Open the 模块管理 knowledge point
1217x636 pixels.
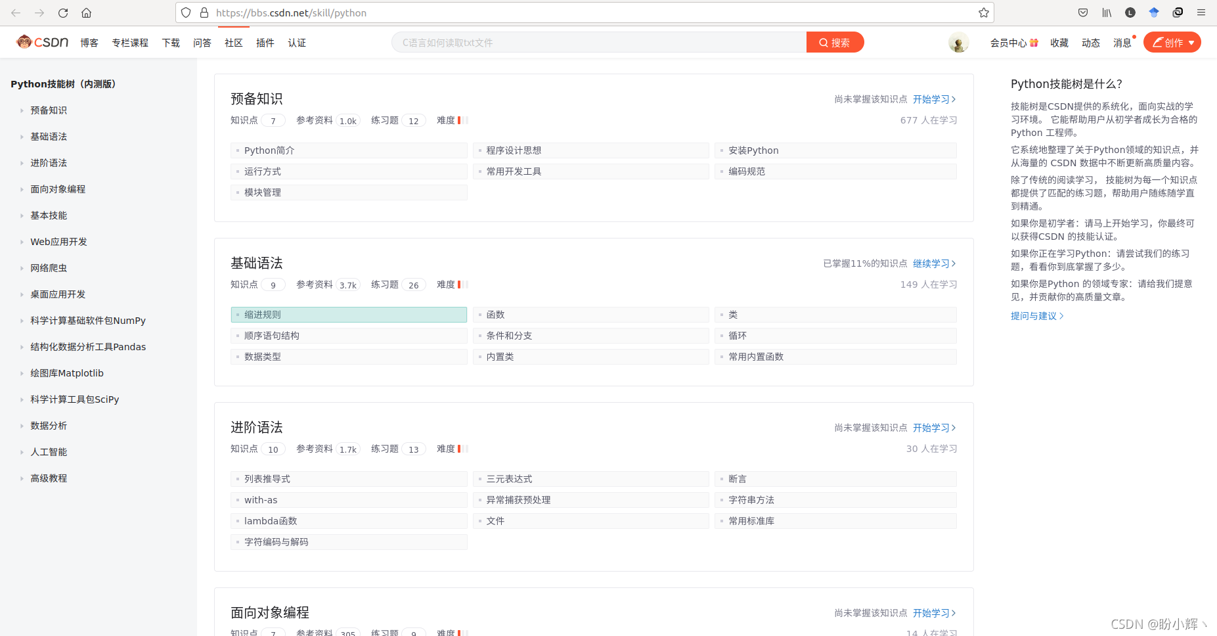pos(349,193)
